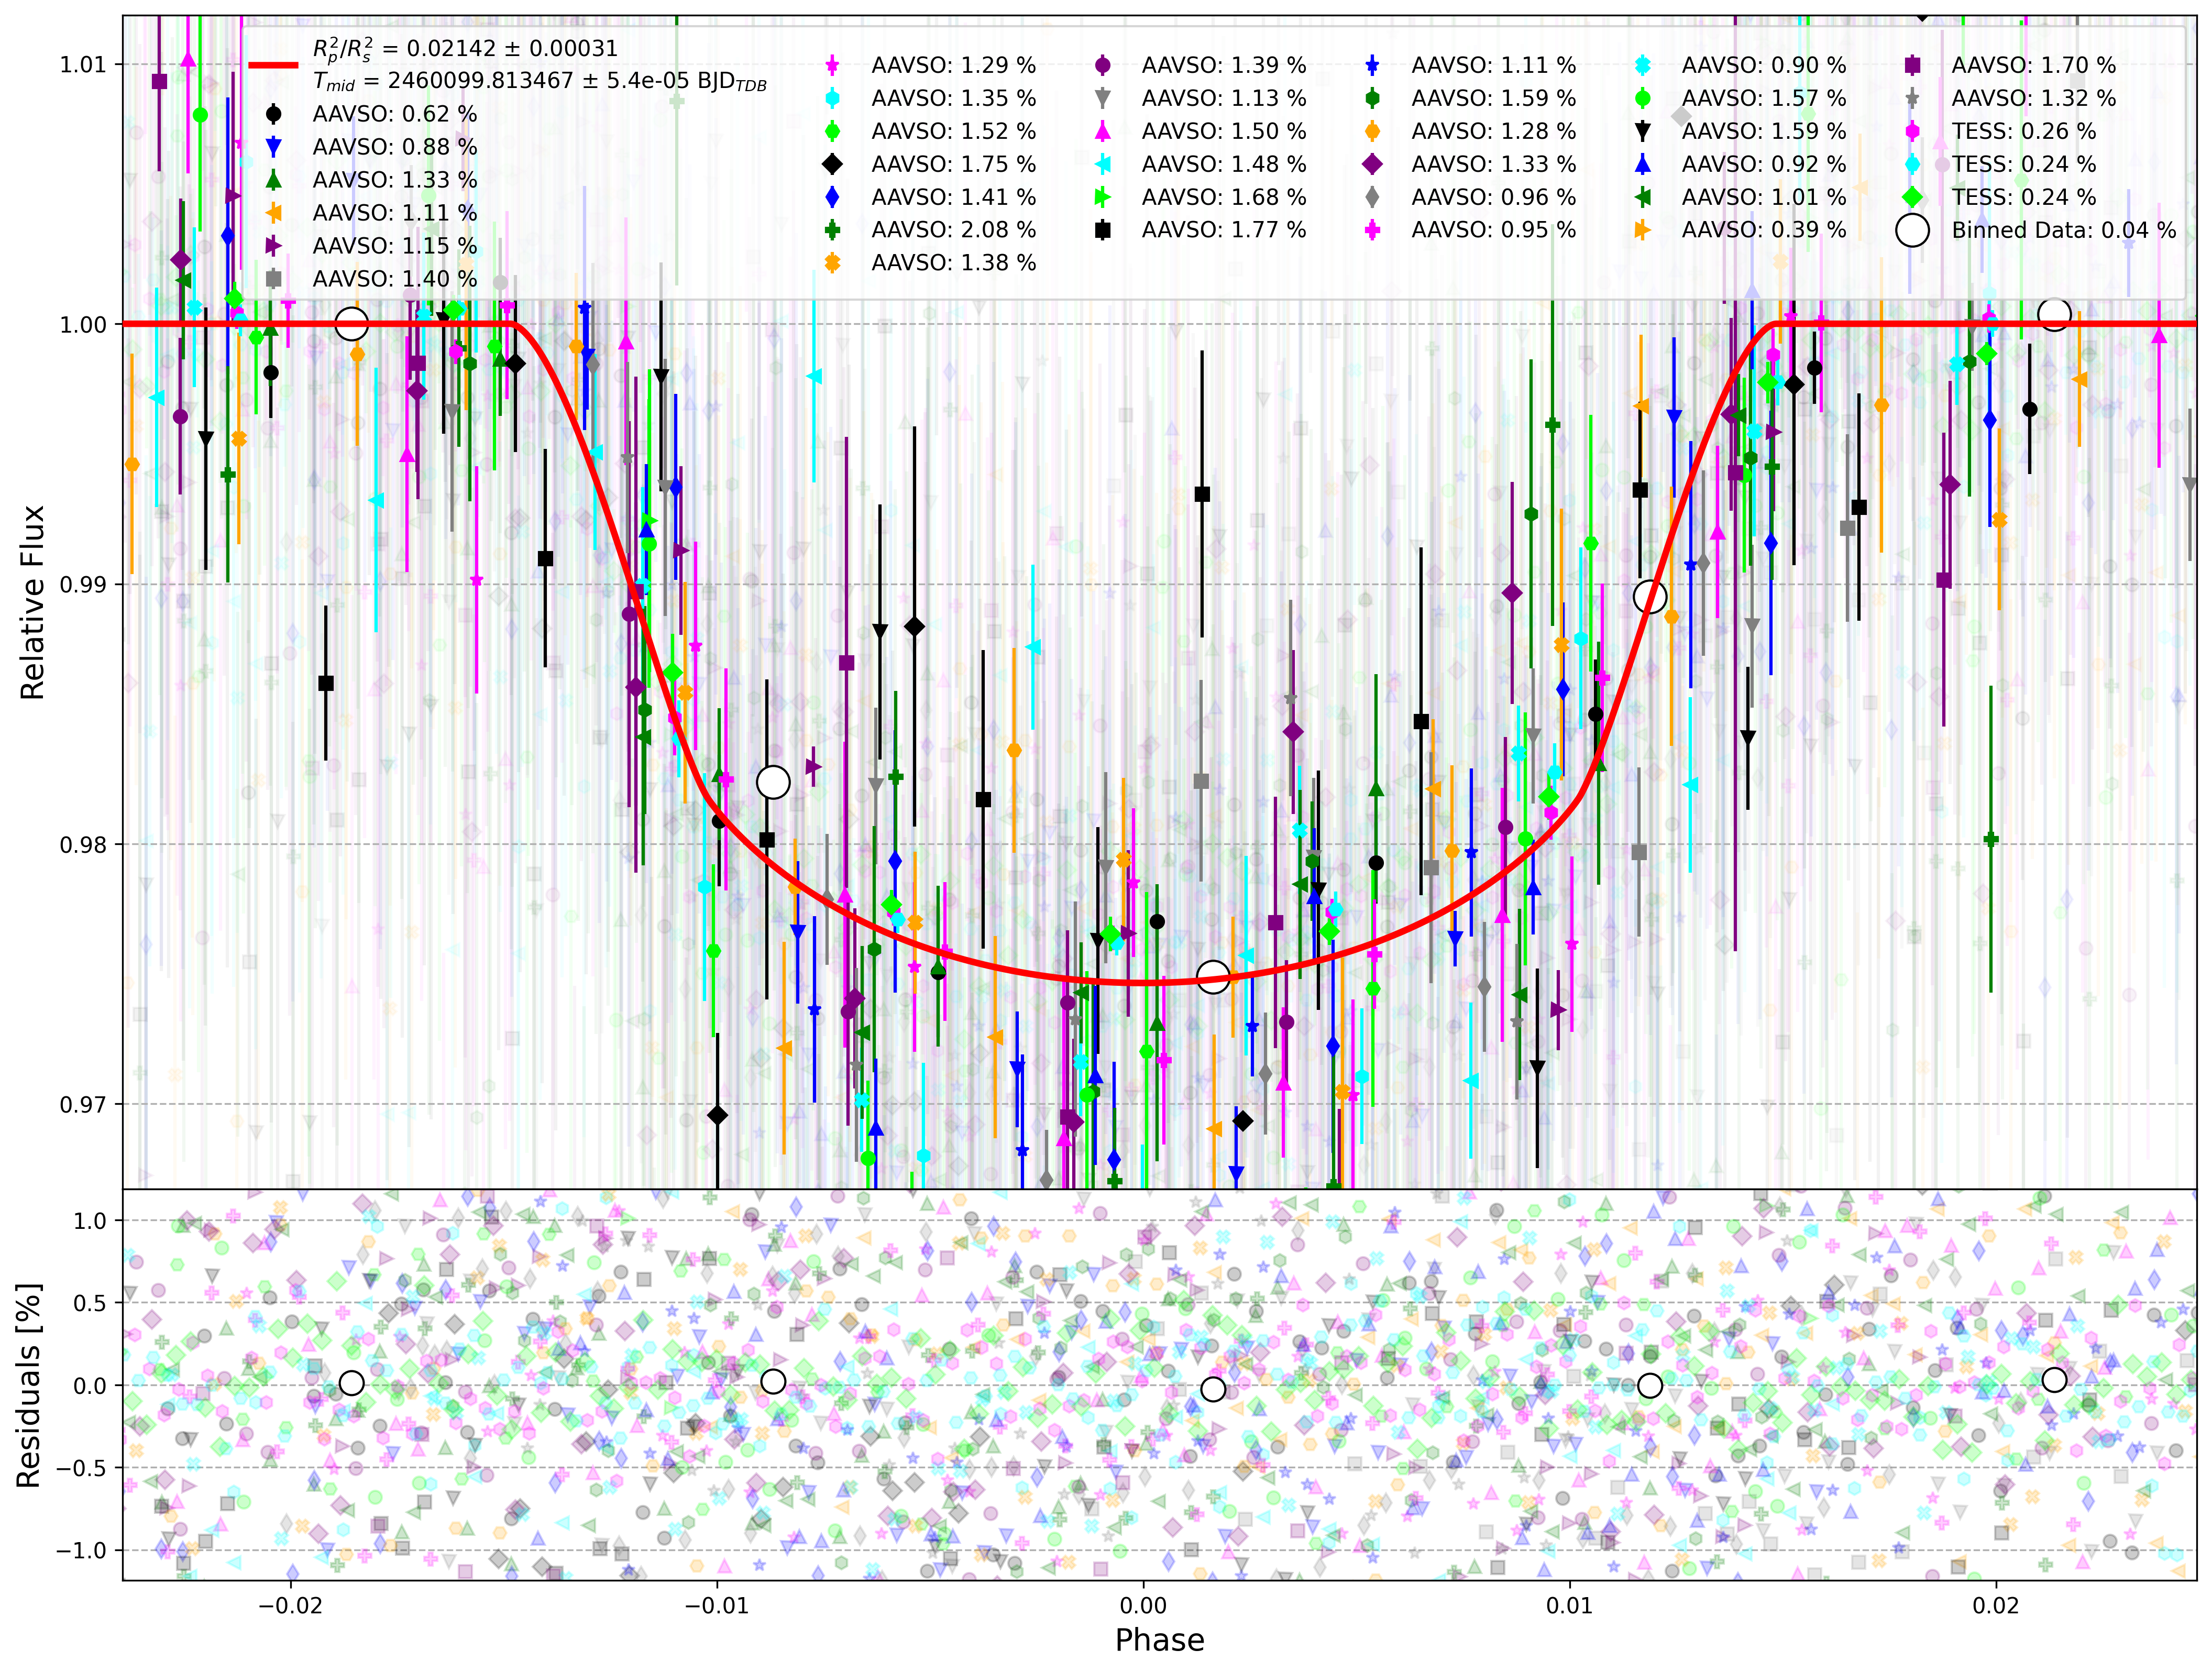Click 'AAVSO: 0.95 %' in the legend
The height and width of the screenshot is (1672, 2212).
(1494, 230)
